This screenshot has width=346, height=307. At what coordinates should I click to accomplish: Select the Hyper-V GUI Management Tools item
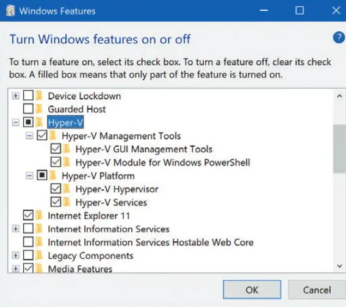(144, 149)
